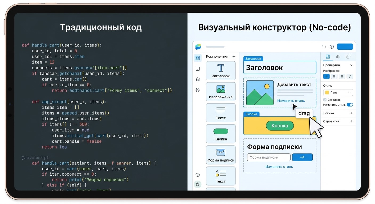The width and height of the screenshot is (375, 204).
Task: Expand the Стровктия section with its plus
Action: tap(351, 121)
